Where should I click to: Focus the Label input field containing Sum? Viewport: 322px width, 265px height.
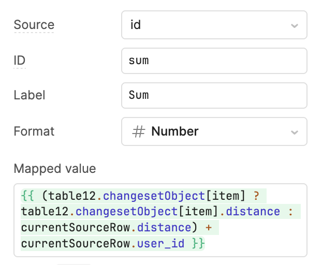(x=214, y=96)
